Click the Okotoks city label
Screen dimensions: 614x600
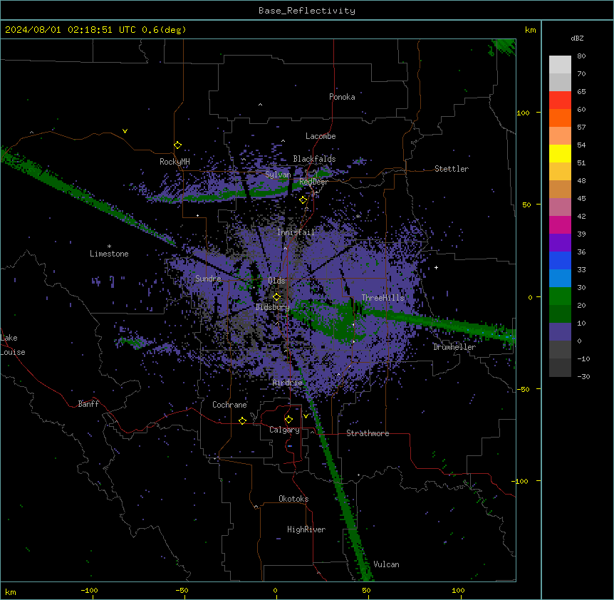[x=293, y=499]
